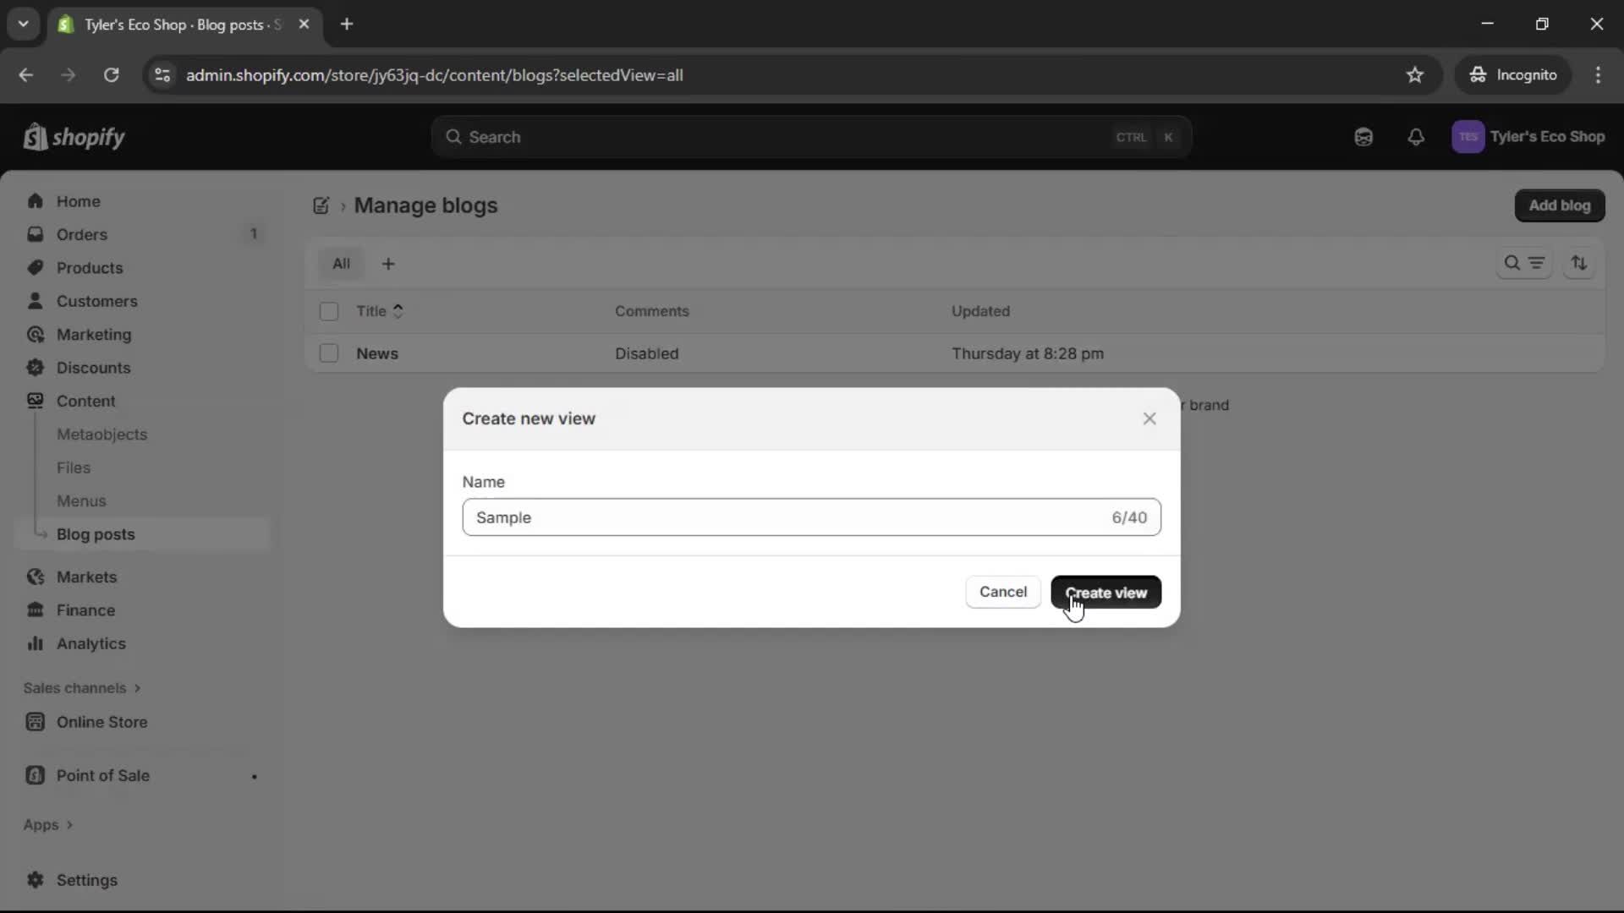Click the Add blog button

(1560, 205)
